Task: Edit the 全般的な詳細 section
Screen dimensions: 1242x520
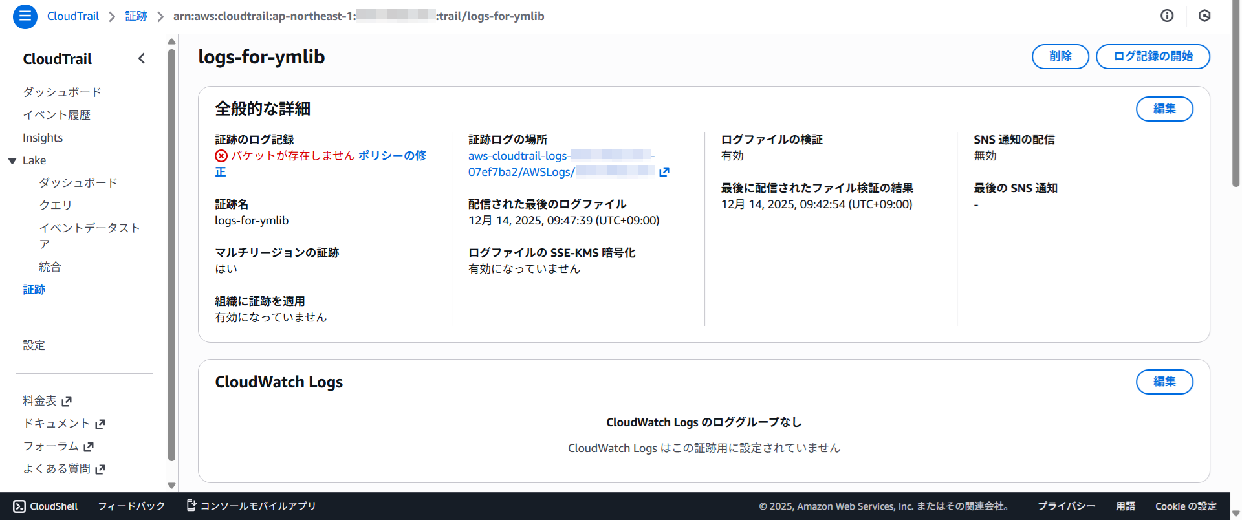Action: pos(1164,109)
